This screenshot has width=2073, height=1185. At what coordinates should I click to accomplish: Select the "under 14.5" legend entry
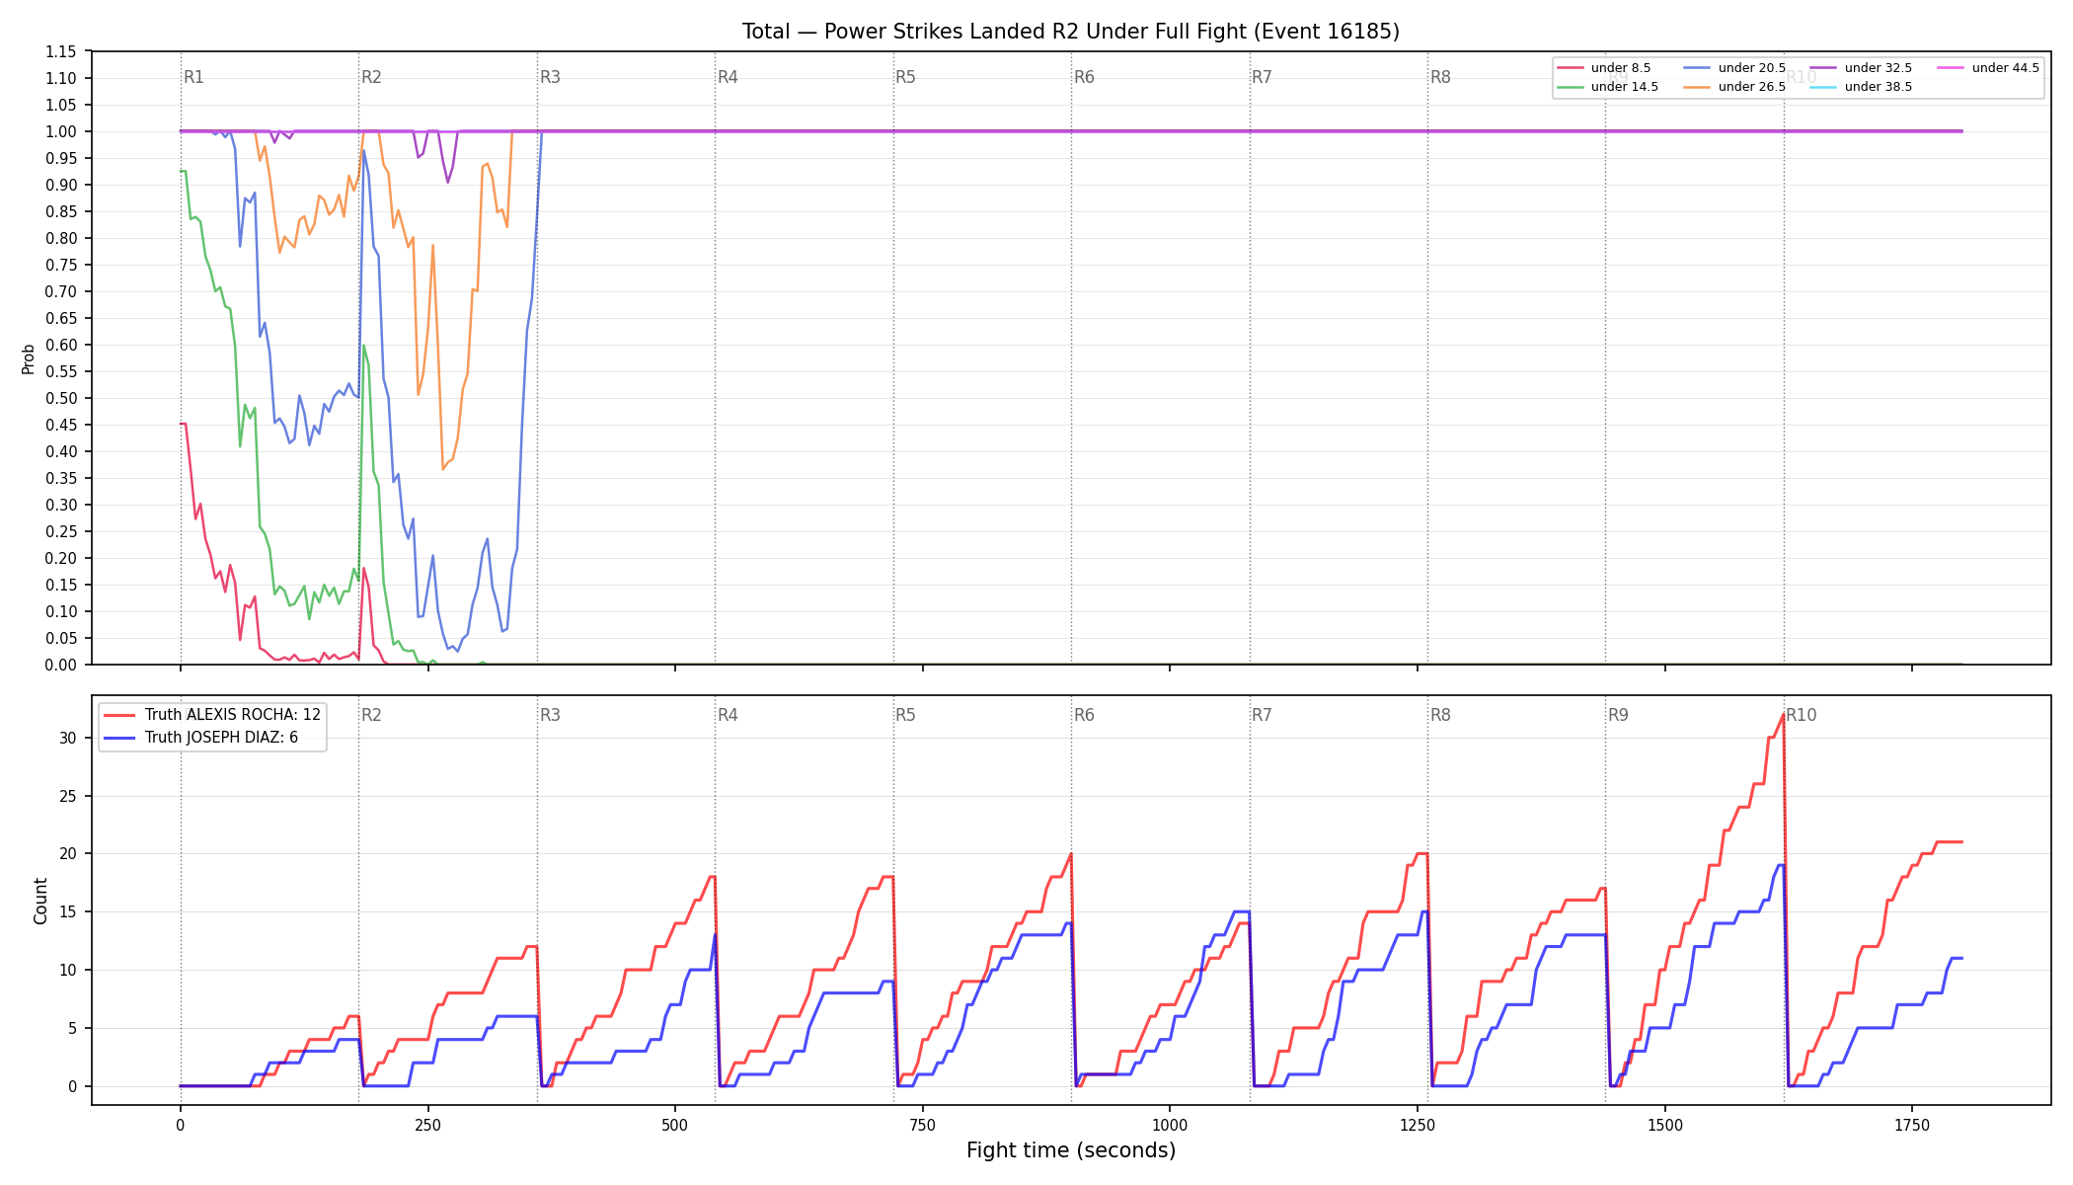click(1608, 87)
